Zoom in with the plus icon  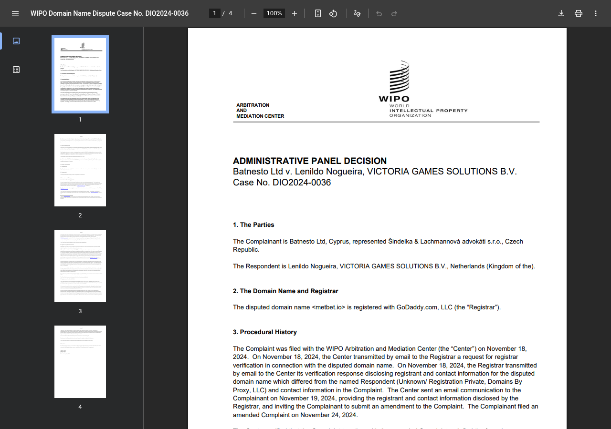click(x=295, y=13)
